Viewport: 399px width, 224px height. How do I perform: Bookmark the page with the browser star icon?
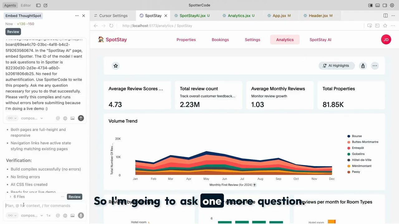[x=385, y=26]
